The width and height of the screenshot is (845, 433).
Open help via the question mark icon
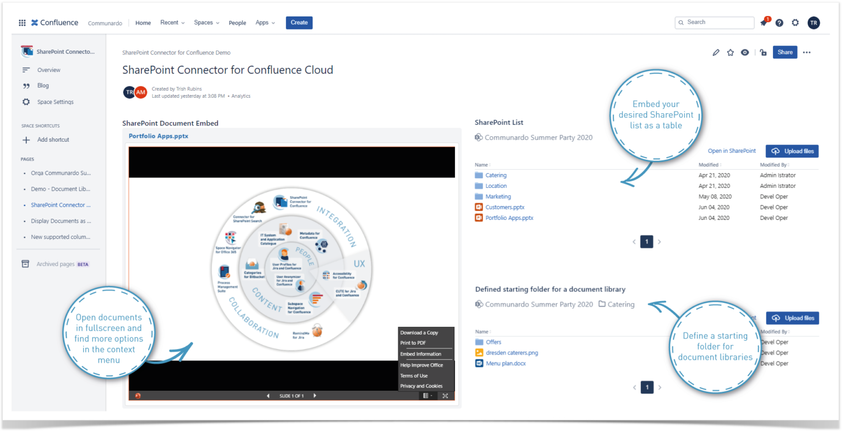click(x=779, y=22)
